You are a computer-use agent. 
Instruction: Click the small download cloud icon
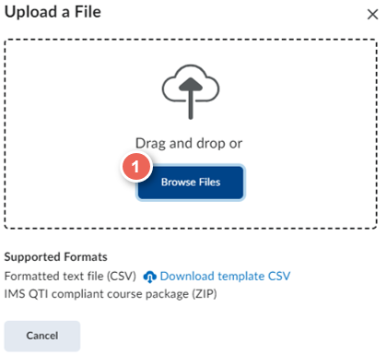pos(149,277)
